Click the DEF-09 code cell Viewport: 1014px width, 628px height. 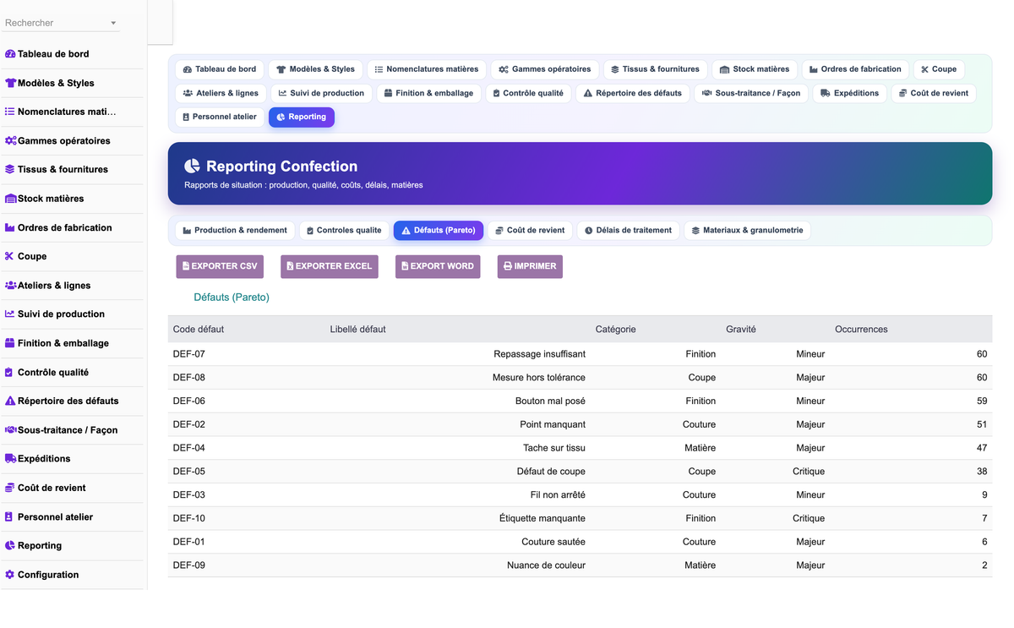(x=189, y=565)
